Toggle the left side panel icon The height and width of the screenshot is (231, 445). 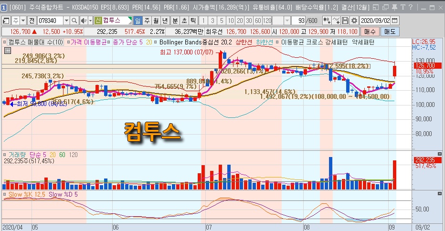click(6, 21)
